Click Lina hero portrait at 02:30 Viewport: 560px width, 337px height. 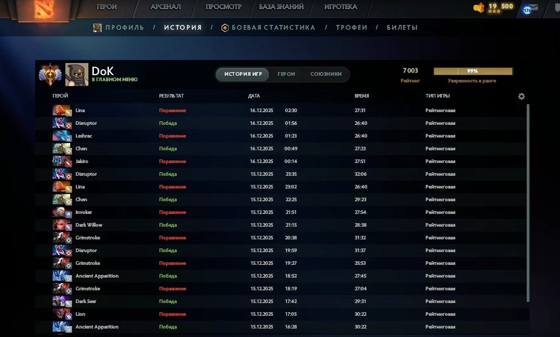(x=62, y=110)
